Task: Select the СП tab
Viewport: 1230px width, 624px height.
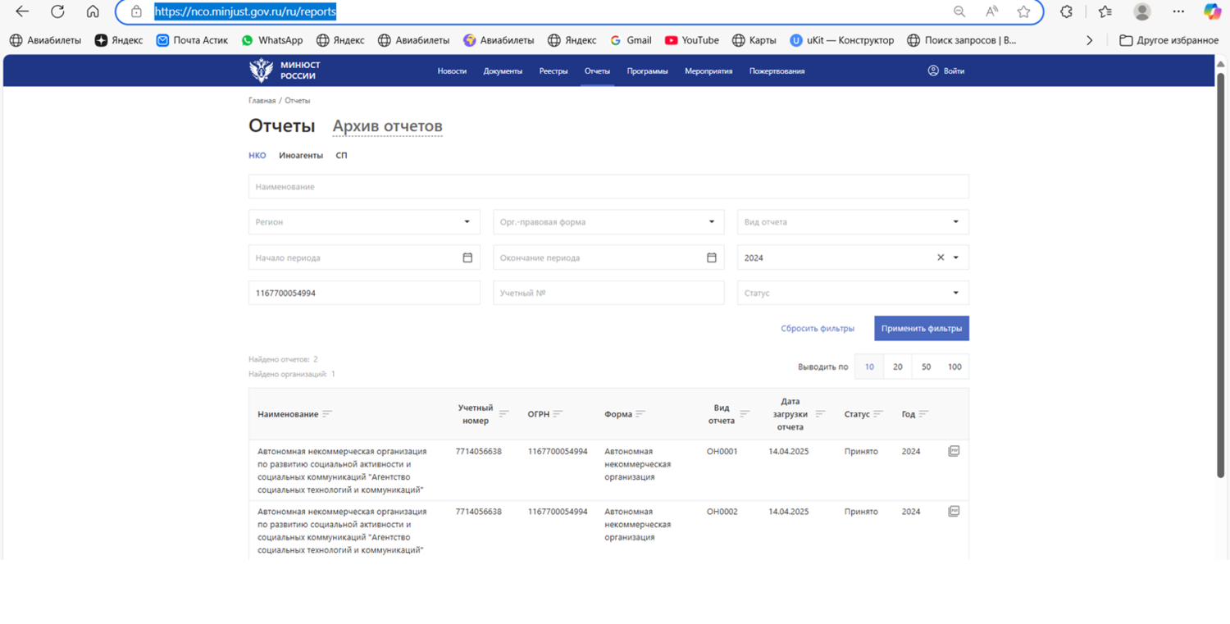Action: tap(341, 155)
